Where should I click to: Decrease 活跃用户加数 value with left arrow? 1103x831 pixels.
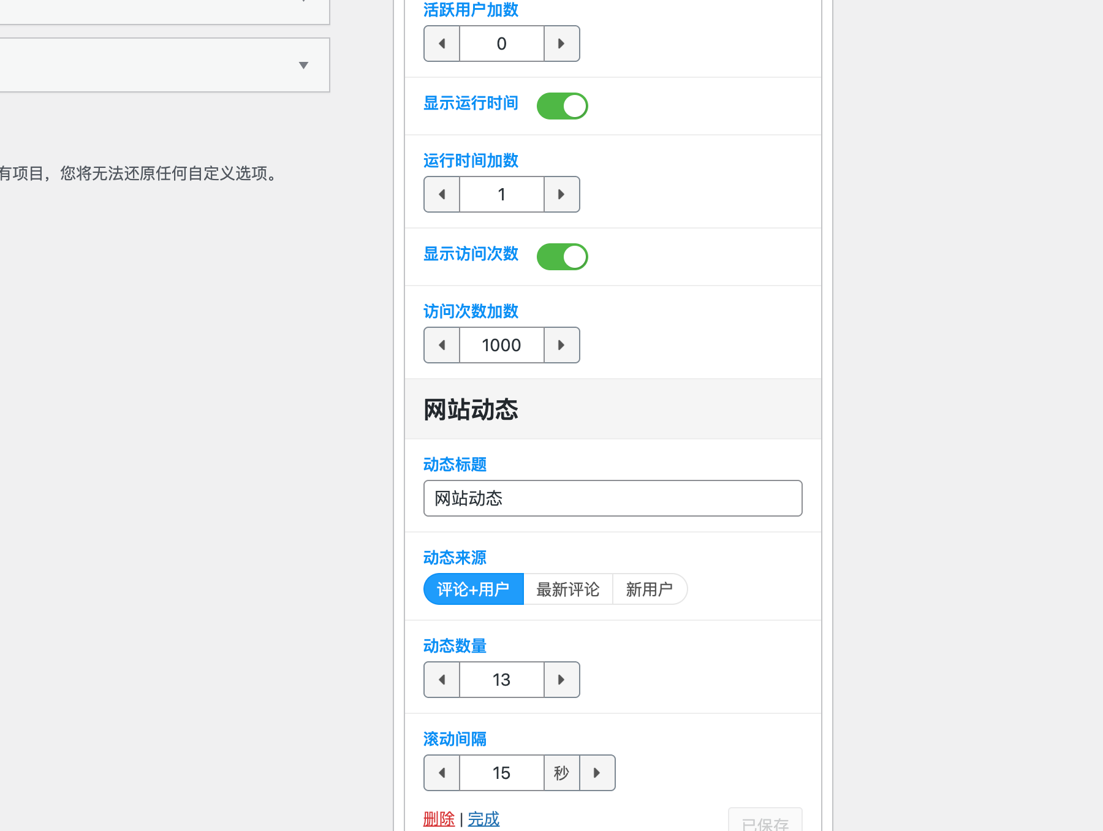coord(442,44)
